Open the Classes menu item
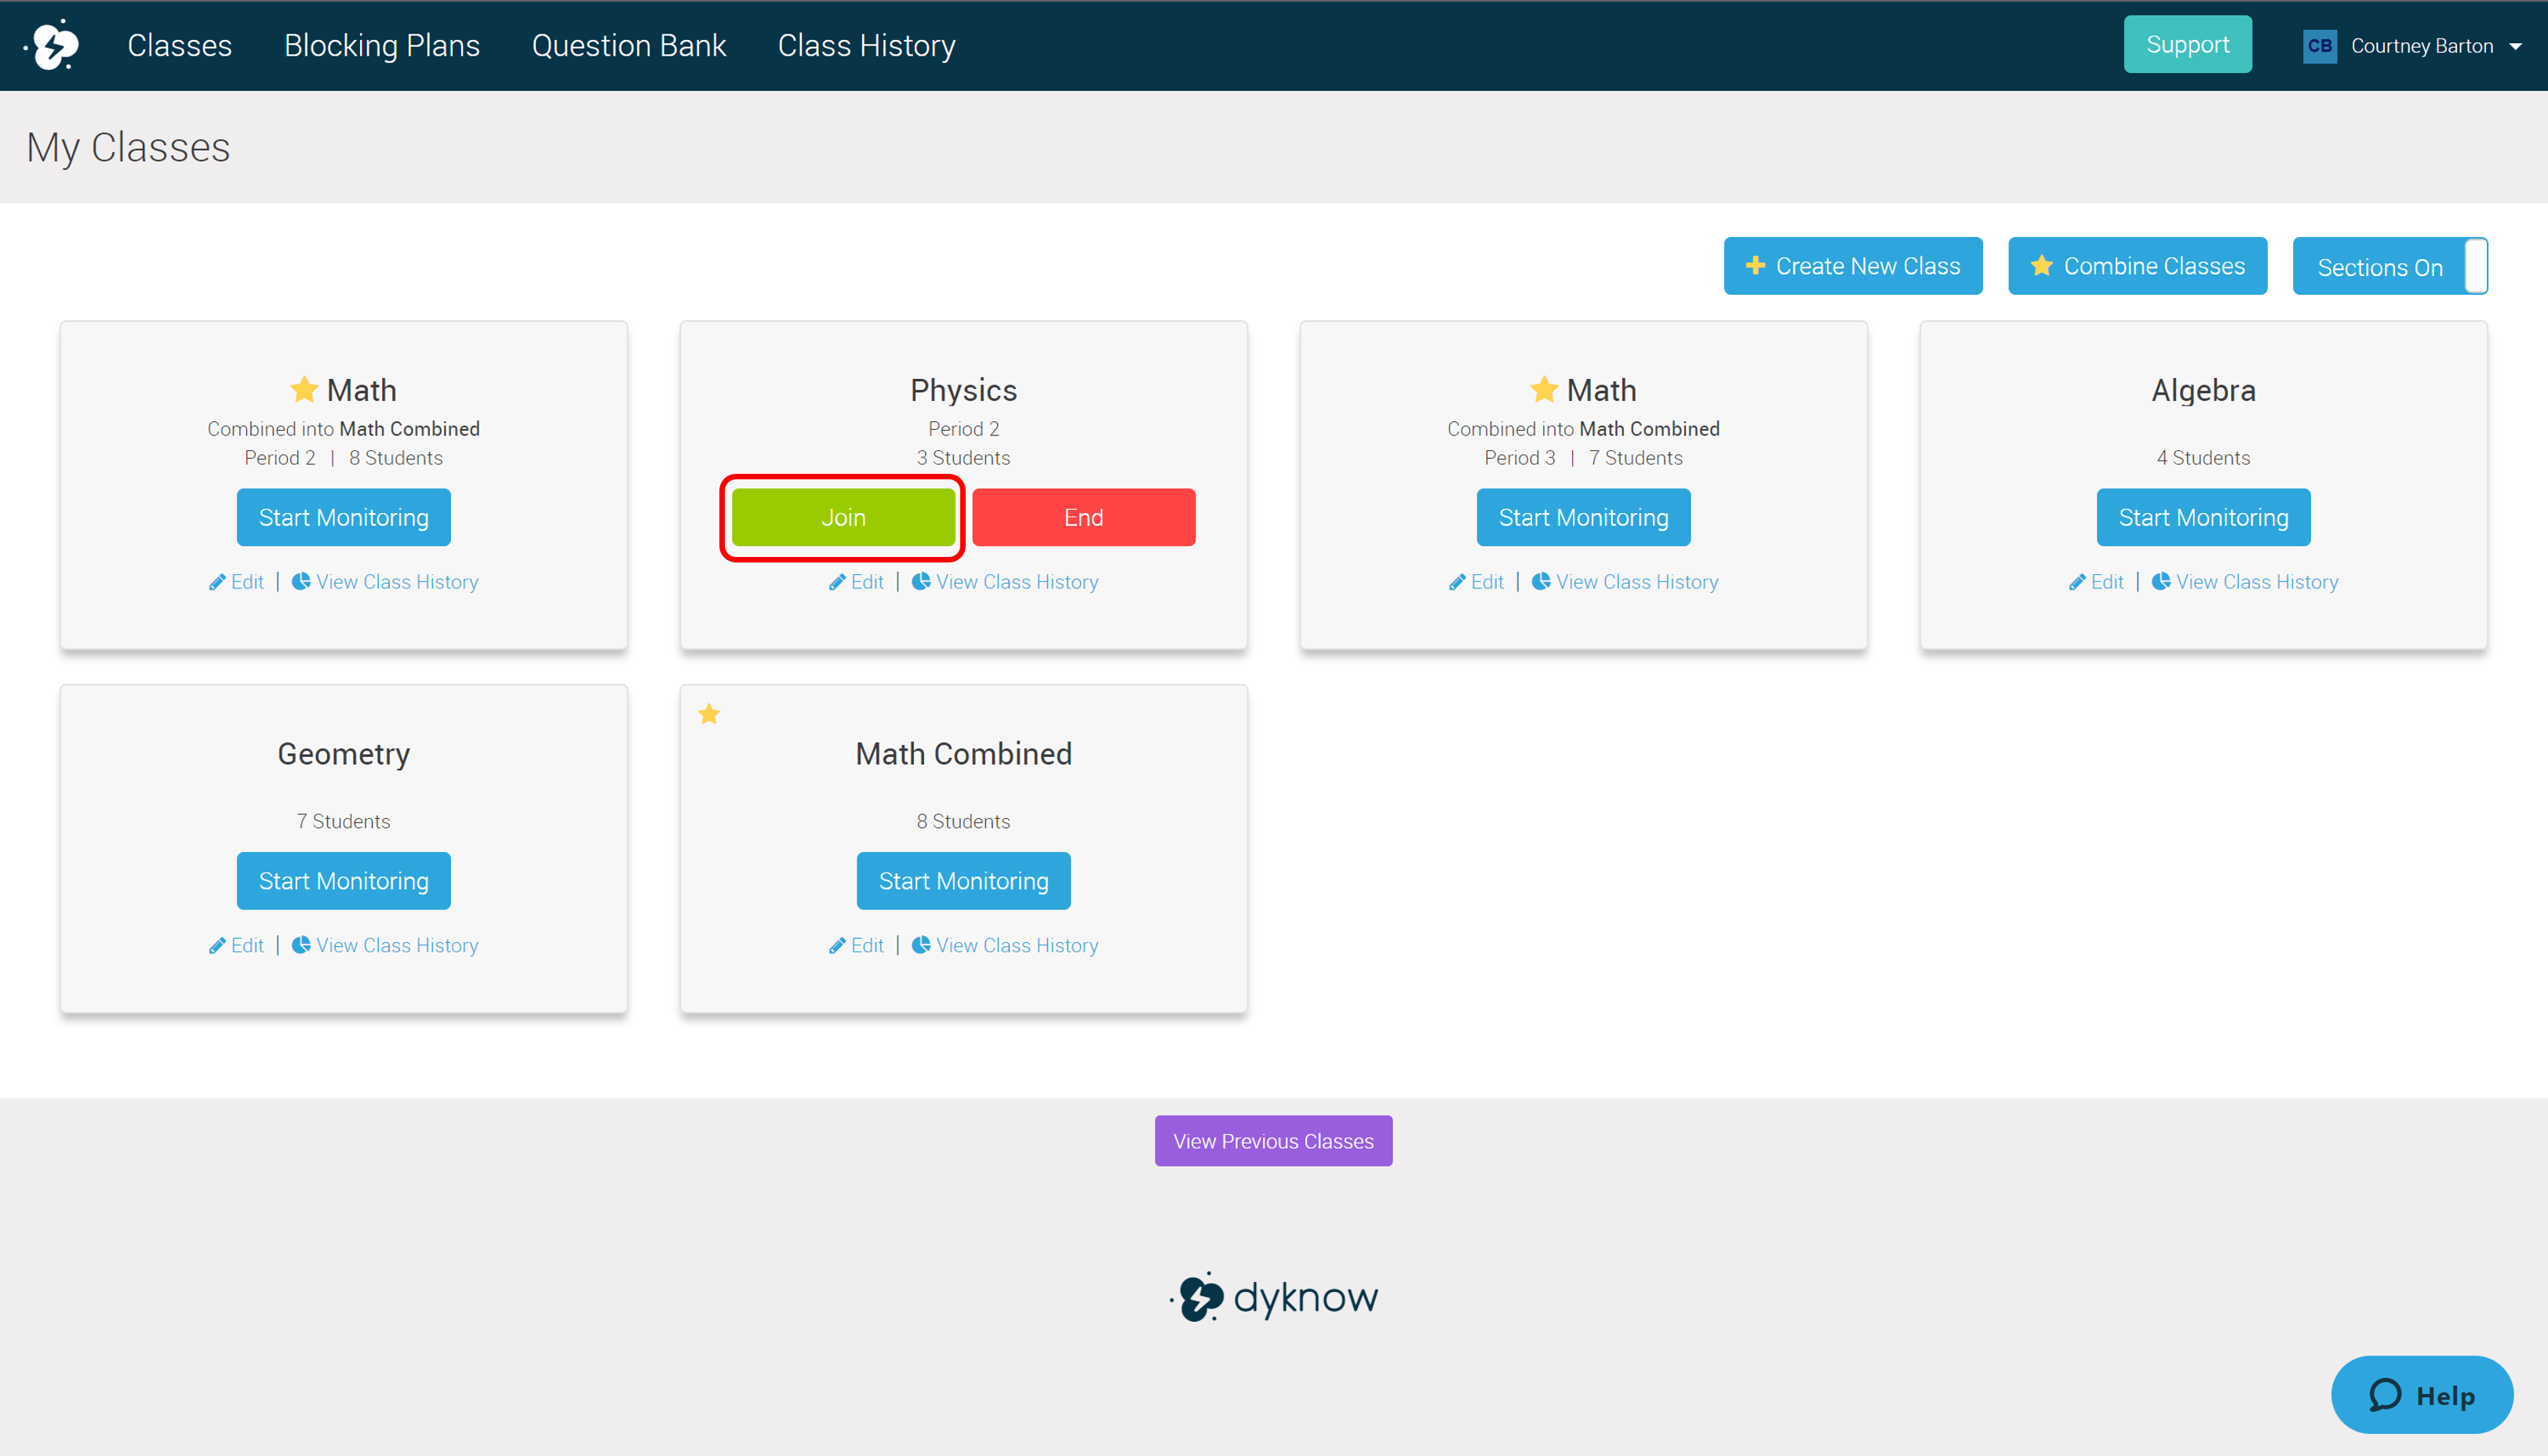Screen dimensions: 2548x1456 pos(179,45)
